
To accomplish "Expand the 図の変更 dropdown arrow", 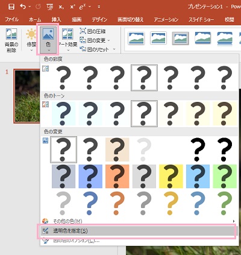I will (108, 40).
